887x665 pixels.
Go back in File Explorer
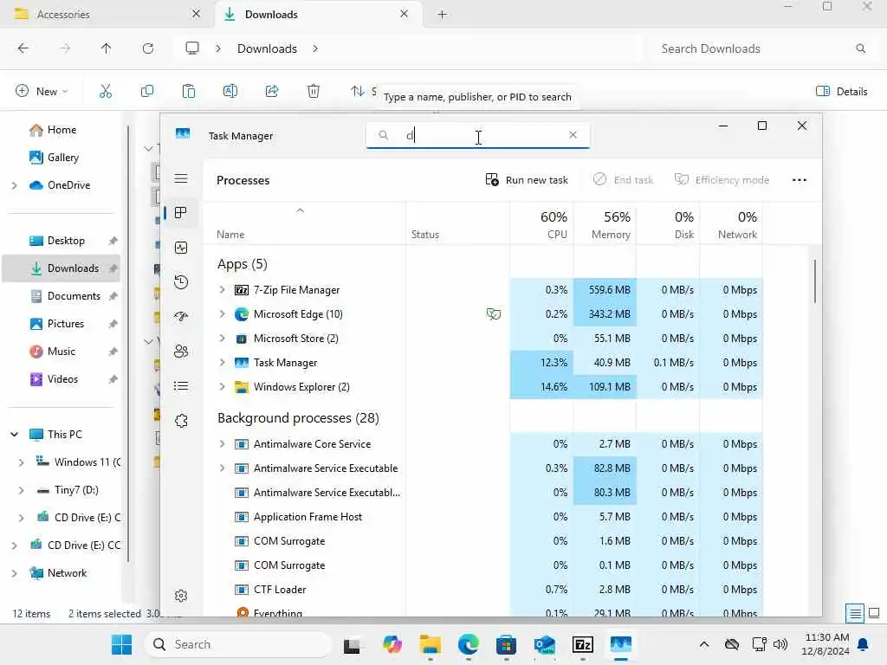click(x=23, y=48)
